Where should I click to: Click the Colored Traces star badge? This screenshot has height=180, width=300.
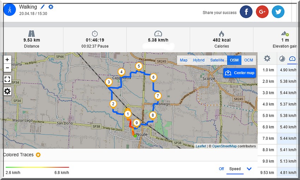pos(38,155)
